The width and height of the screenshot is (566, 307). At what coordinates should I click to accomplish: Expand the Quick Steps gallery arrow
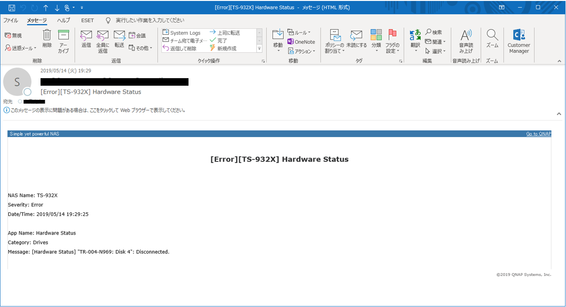tap(259, 48)
